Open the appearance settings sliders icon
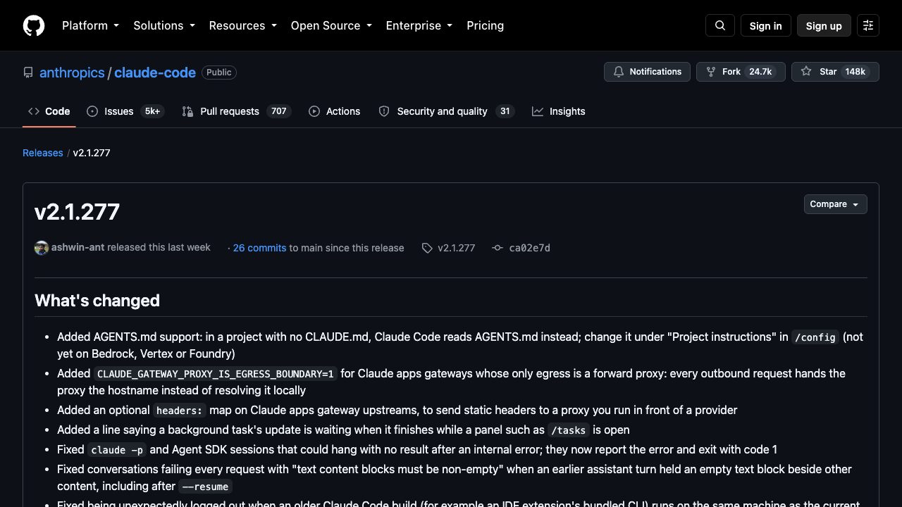The image size is (902, 507). tap(868, 25)
